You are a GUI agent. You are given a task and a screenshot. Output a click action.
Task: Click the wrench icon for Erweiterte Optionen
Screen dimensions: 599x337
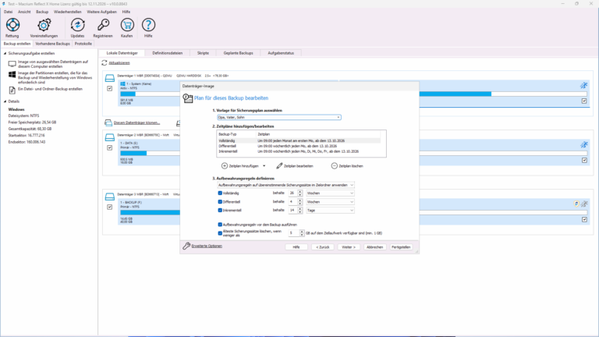tap(186, 246)
